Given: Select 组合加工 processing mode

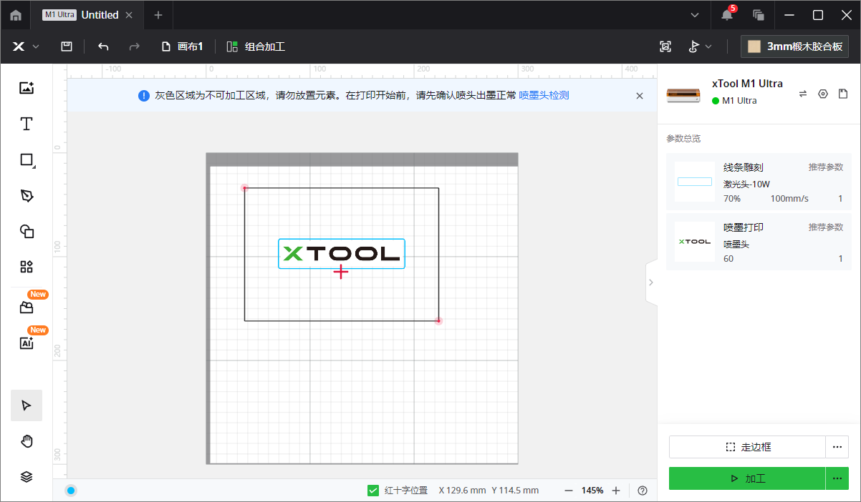Looking at the screenshot, I should pos(256,46).
